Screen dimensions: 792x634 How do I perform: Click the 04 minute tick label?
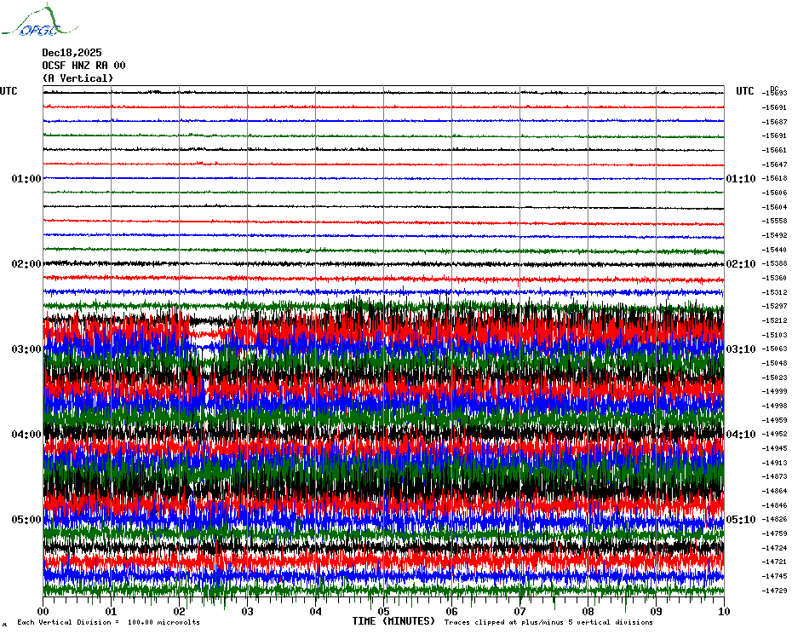point(315,611)
